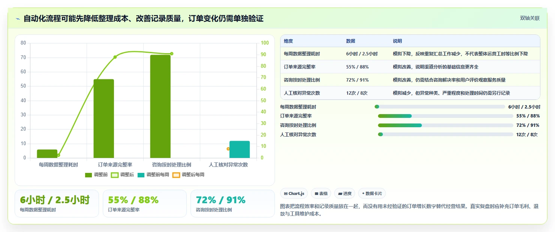Click the line point at 每周数据整理耗时 bar
555x232 pixels.
(x=58, y=155)
